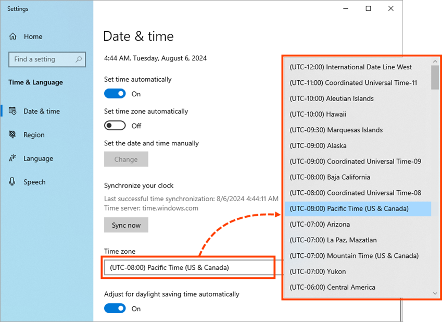
Task: Click the scroll down arrow in time zone list
Action: tap(435, 294)
